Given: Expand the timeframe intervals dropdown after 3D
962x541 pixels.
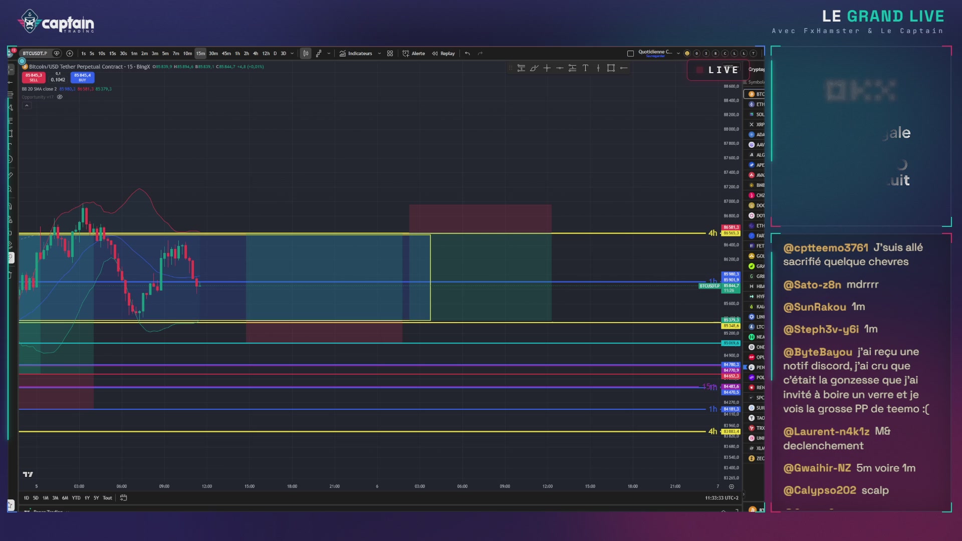Looking at the screenshot, I should pyautogui.click(x=292, y=54).
